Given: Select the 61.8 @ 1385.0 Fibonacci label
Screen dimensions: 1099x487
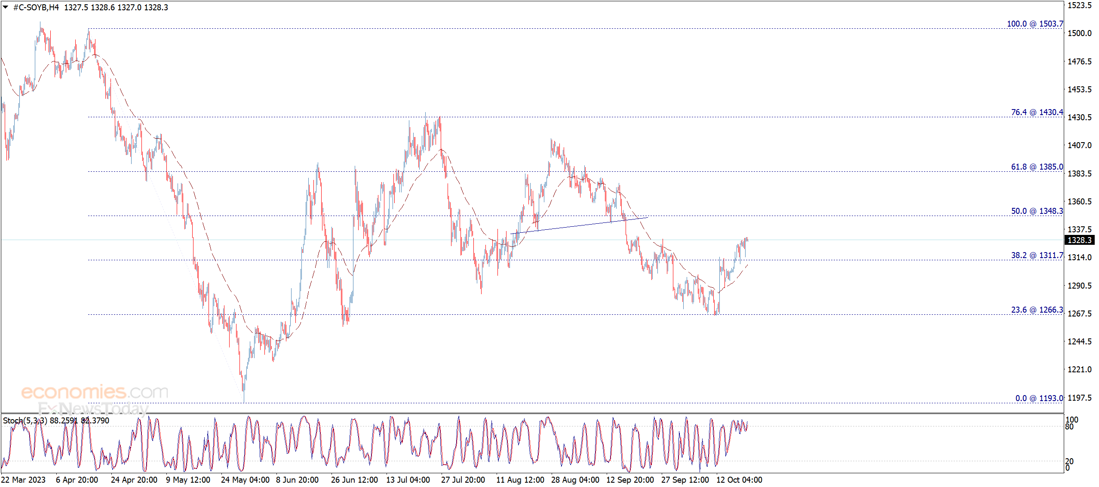Looking at the screenshot, I should click(x=1037, y=167).
